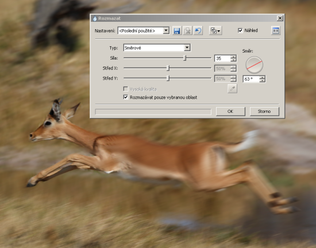
Task: Confirm with the OK button
Action: tap(230, 111)
